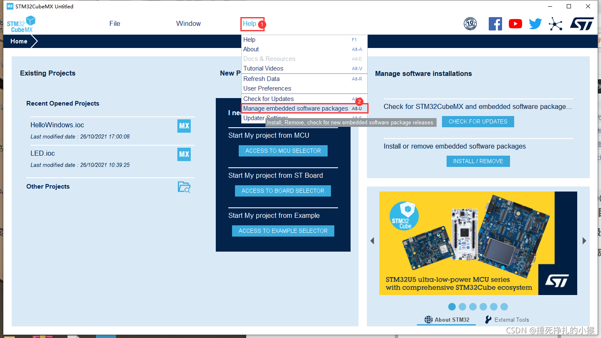Choose Refresh Data in Help menu
601x338 pixels.
pos(304,79)
